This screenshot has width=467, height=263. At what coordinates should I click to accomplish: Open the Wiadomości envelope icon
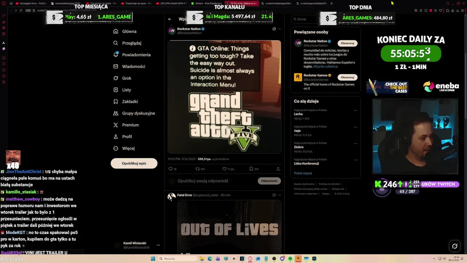[x=116, y=66]
